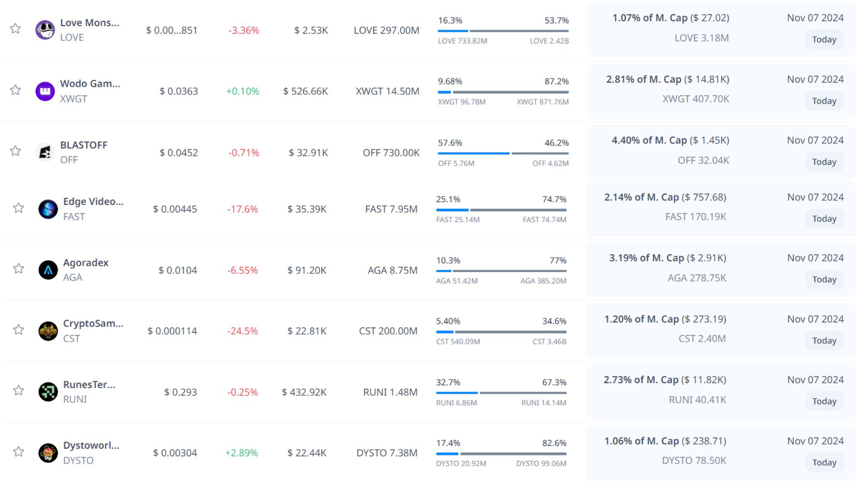Click the RunesTerminal RUNI logo
This screenshot has height=485, width=862.
point(48,392)
